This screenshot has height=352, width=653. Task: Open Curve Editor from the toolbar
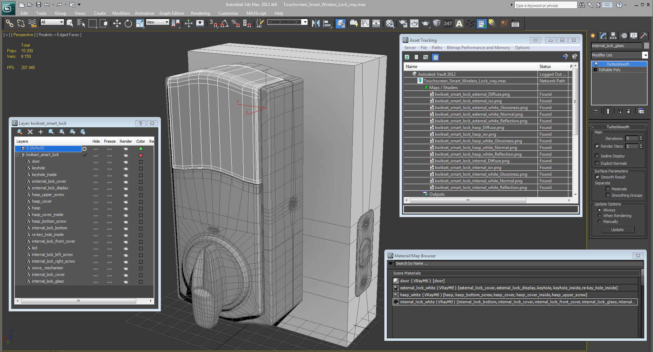[365, 23]
